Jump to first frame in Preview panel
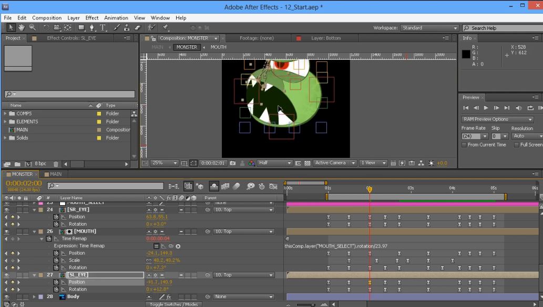The width and height of the screenshot is (543, 307). [x=466, y=108]
